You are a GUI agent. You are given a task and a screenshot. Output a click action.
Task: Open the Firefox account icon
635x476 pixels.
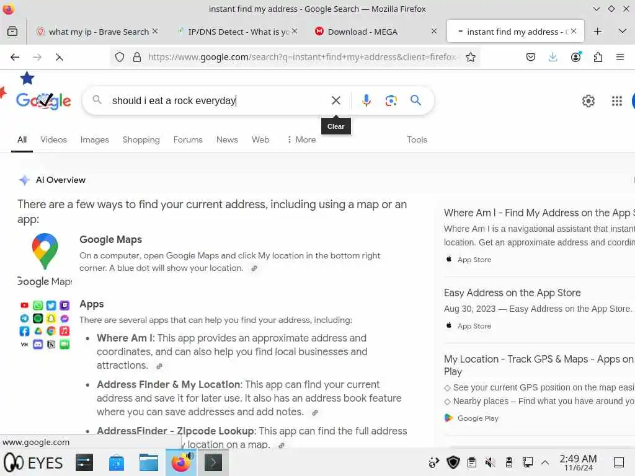coord(576,57)
